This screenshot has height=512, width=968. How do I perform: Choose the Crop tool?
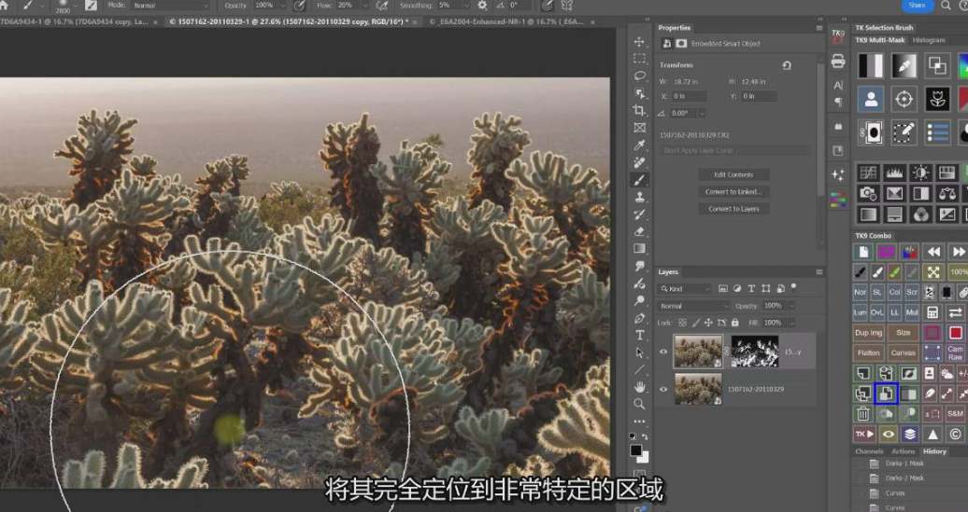tap(639, 110)
